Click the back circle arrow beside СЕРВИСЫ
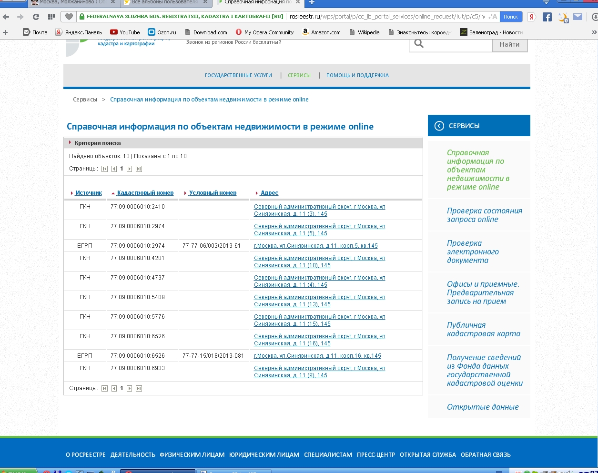Viewport: 598px width, 473px height. 439,126
